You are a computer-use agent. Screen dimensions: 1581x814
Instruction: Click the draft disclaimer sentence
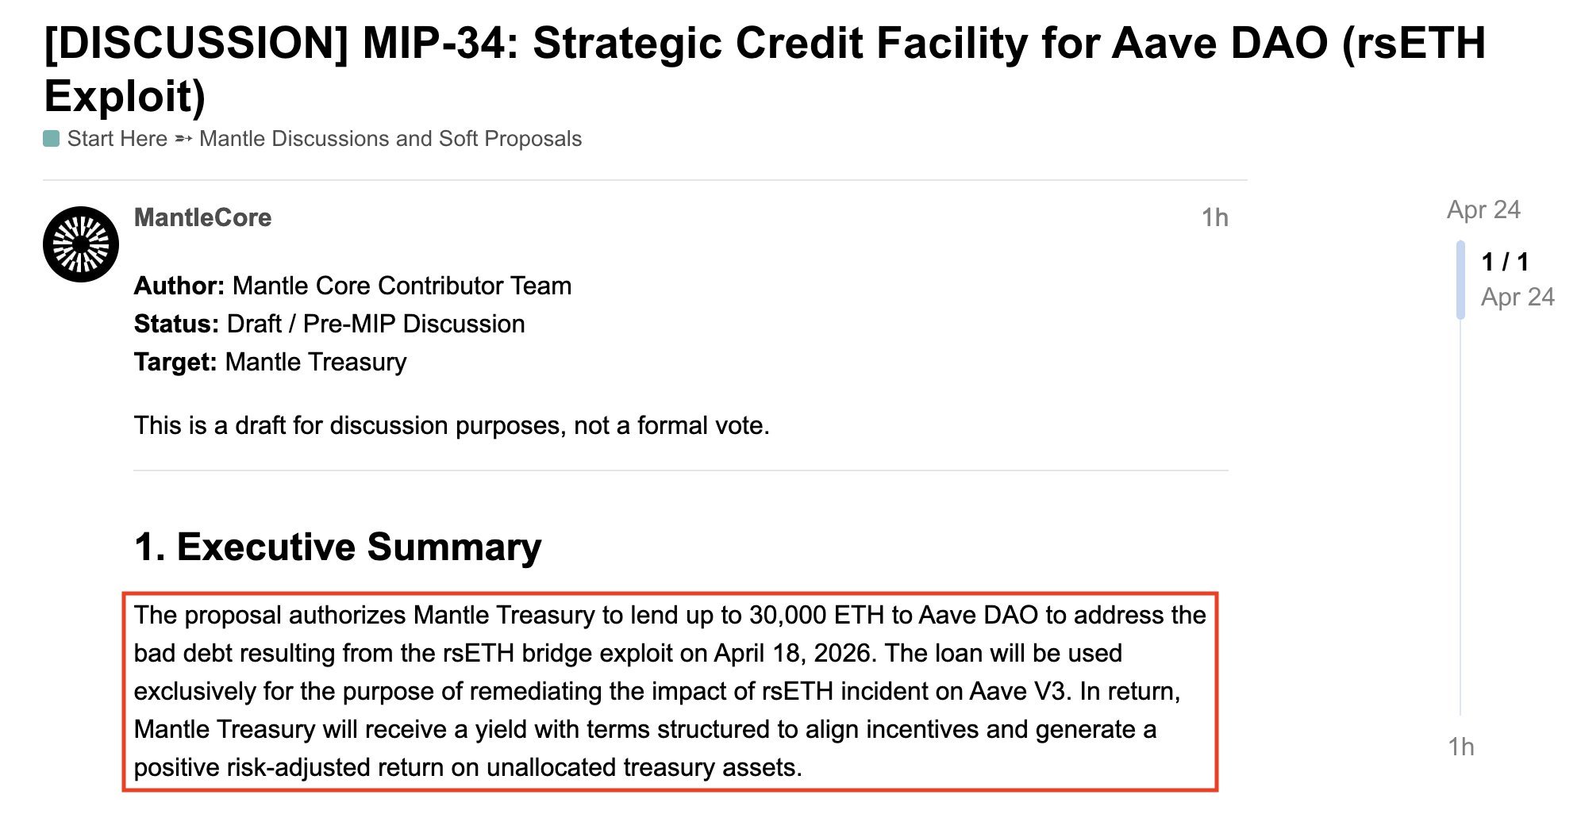452,425
